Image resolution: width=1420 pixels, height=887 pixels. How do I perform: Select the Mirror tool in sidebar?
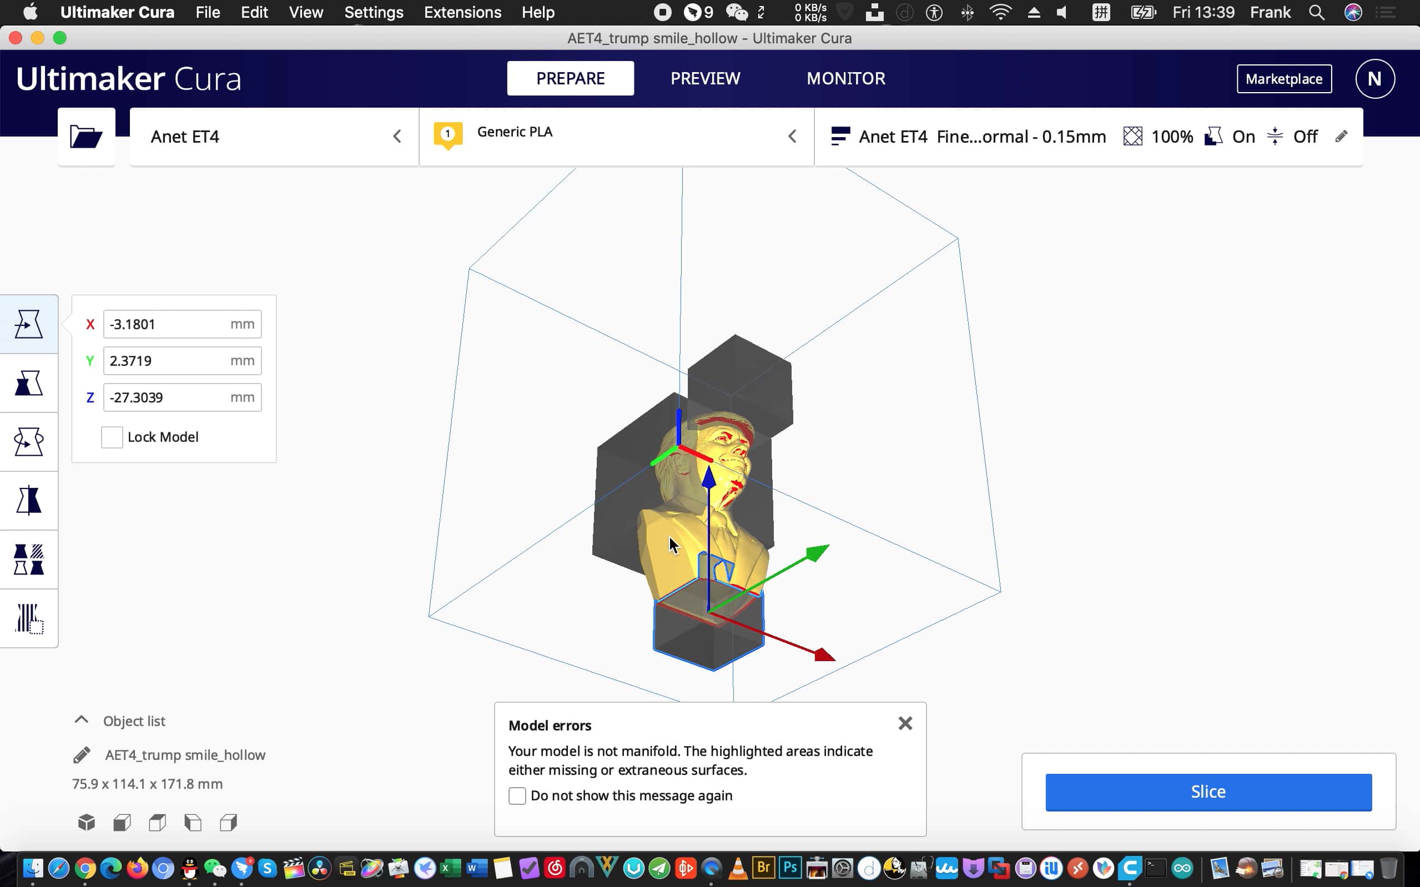29,501
